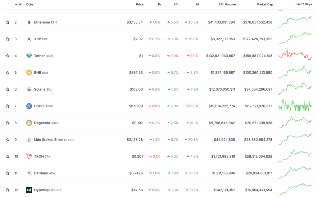The image size is (318, 197).
Task: Click the Hyperliquid logo icon
Action: click(29, 190)
